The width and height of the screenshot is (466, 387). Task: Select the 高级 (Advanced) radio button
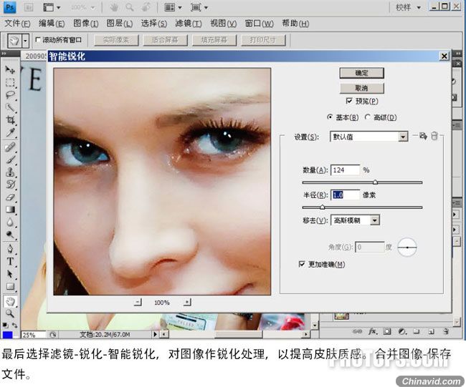point(368,117)
